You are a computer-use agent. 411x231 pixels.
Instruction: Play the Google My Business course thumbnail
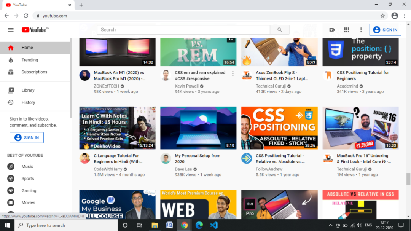point(118,204)
